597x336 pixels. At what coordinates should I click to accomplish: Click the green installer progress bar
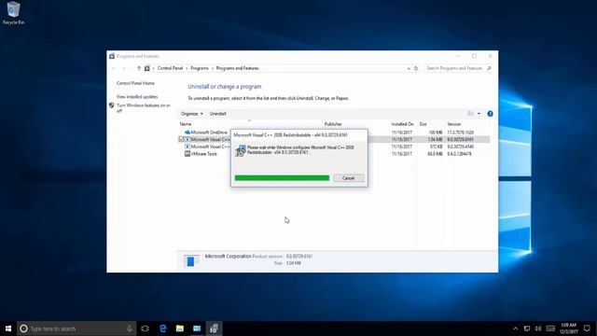[282, 178]
